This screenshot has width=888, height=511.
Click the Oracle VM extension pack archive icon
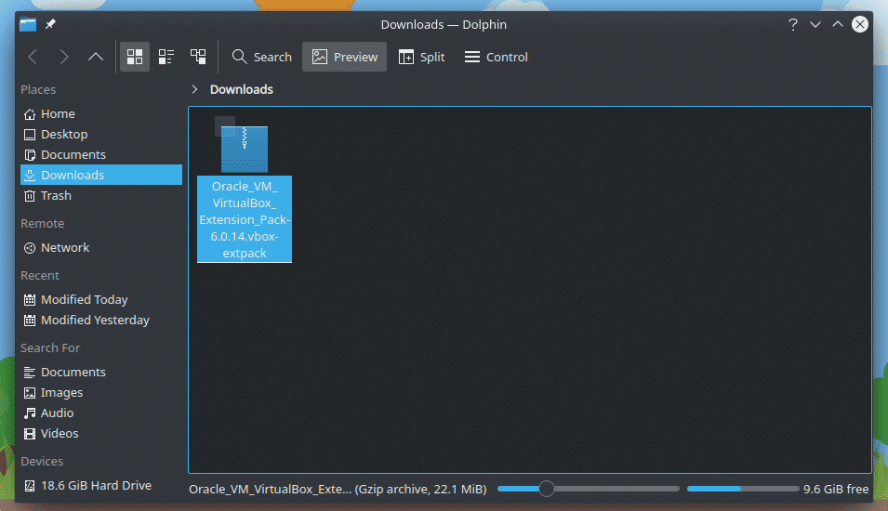pos(245,150)
